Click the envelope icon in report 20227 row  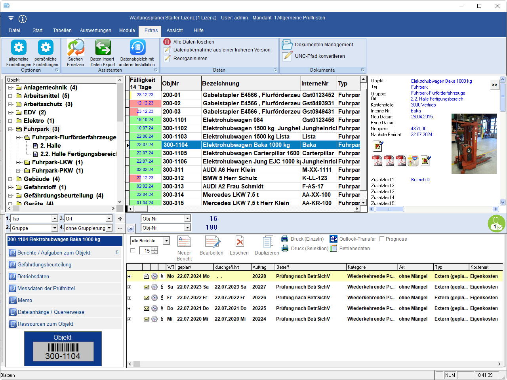(x=146, y=287)
